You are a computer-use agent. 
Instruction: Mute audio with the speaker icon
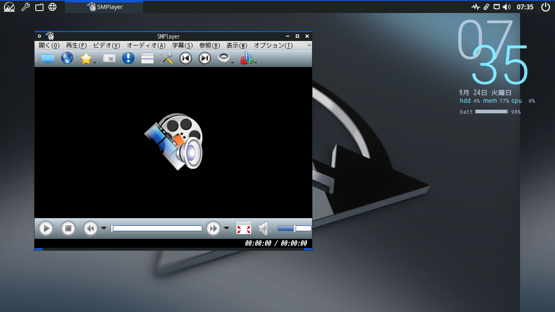(264, 228)
